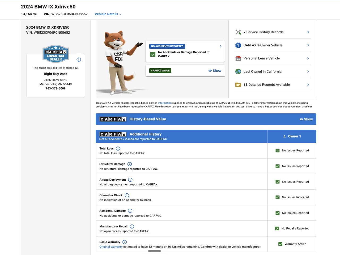Open Structural Damage info icon
Viewport: 340px width, 255px height.
tap(130, 164)
